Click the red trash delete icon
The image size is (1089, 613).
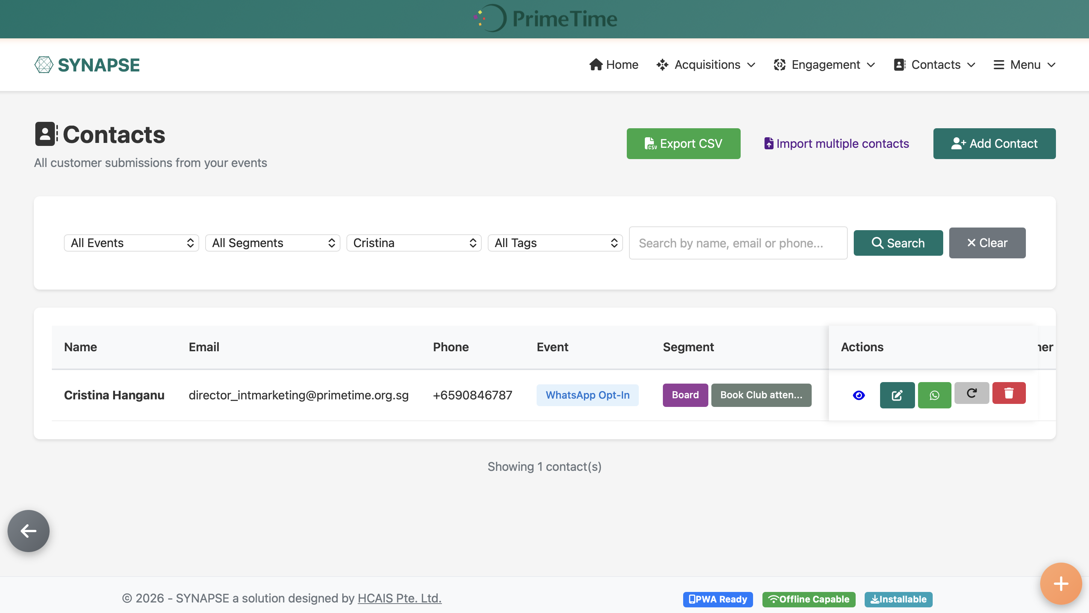[x=1009, y=393]
